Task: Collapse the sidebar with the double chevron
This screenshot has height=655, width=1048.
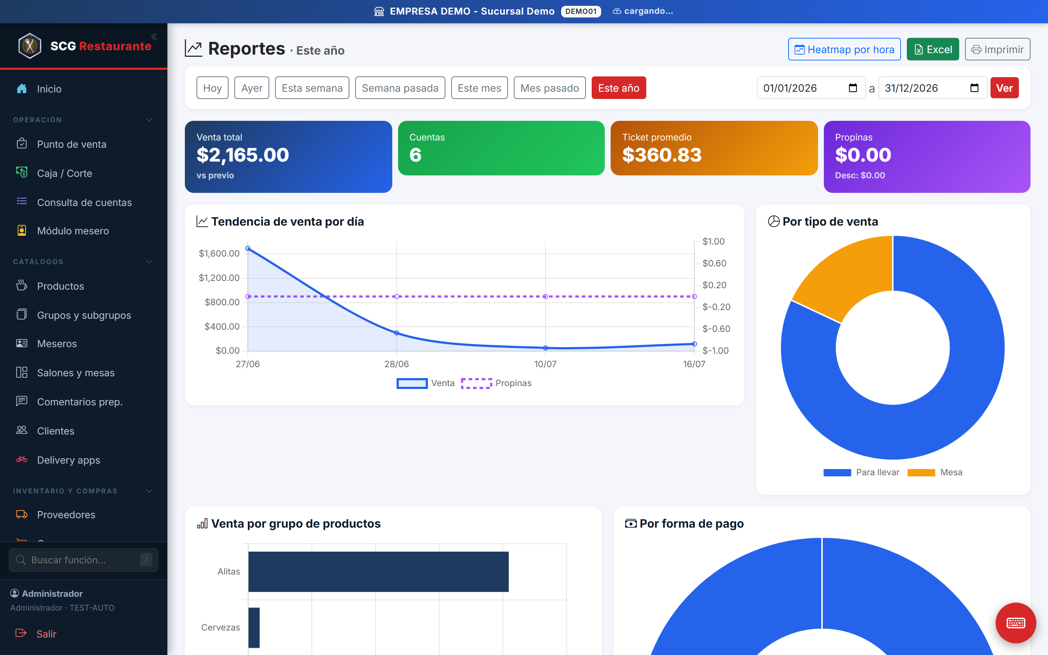Action: (x=154, y=37)
